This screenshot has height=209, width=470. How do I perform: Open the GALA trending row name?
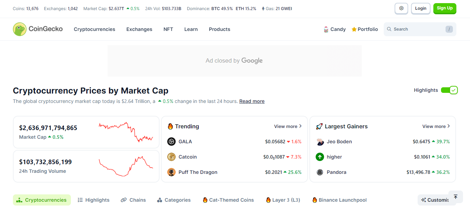[x=185, y=142]
